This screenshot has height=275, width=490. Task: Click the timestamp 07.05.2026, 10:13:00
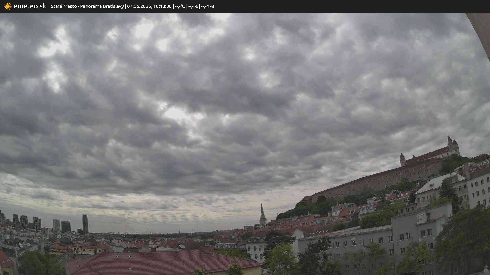(x=149, y=6)
